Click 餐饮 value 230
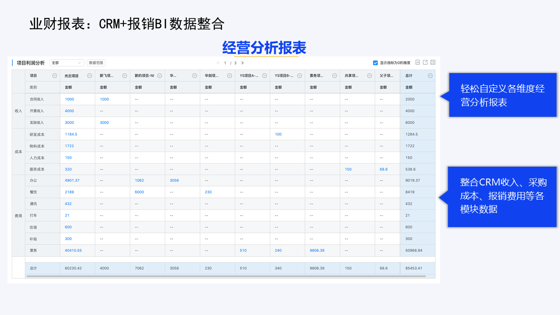 point(208,192)
